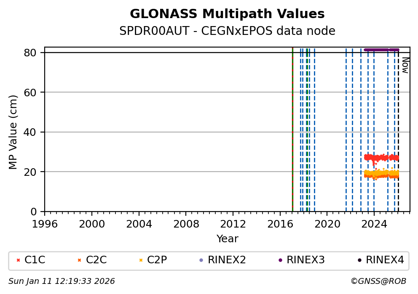Select the C1C legend label
418x294 pixels.
(x=35, y=260)
